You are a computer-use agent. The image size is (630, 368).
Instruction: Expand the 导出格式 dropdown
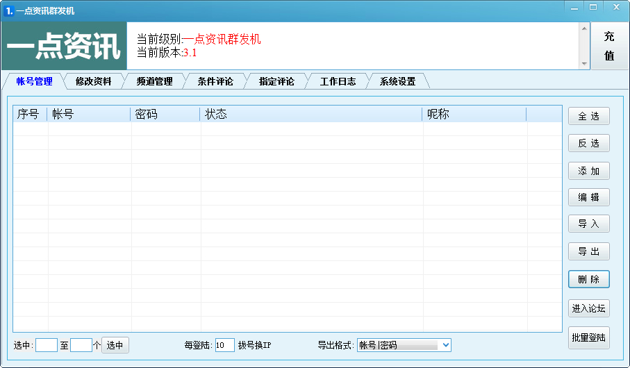445,345
